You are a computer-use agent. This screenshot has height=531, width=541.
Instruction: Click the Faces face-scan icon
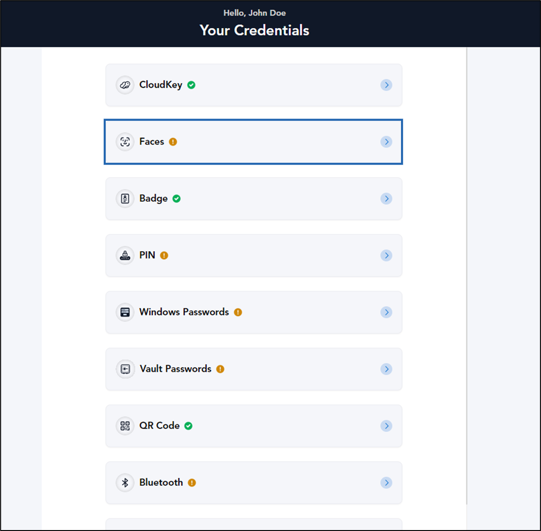point(125,142)
